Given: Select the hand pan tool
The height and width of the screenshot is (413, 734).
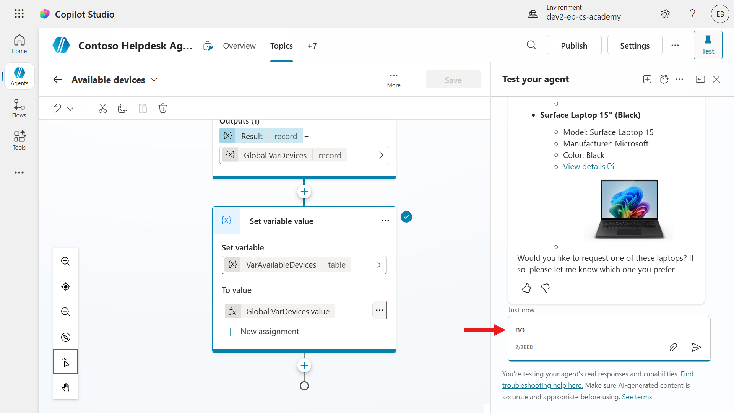Looking at the screenshot, I should (x=66, y=387).
